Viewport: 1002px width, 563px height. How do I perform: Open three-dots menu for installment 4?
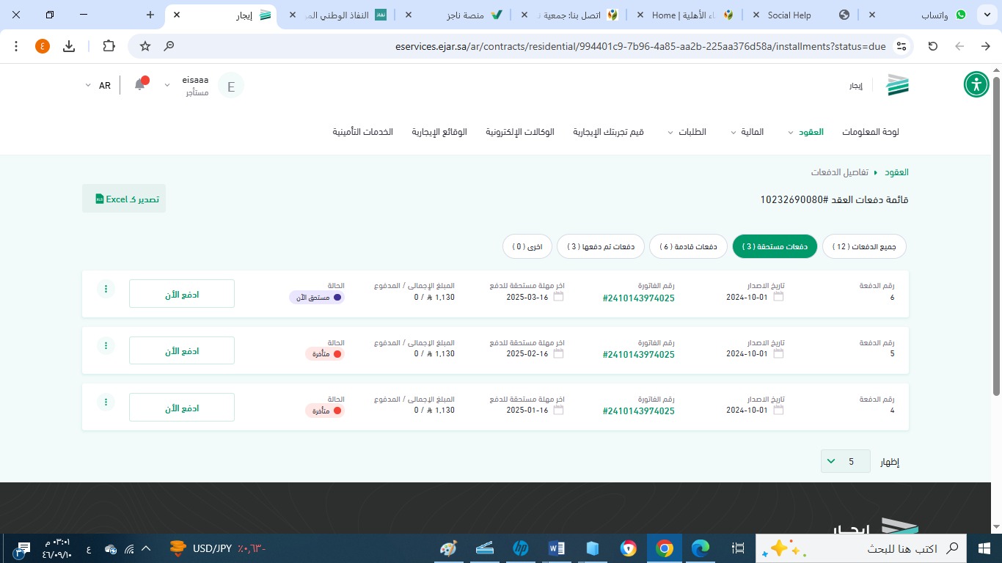tap(106, 402)
